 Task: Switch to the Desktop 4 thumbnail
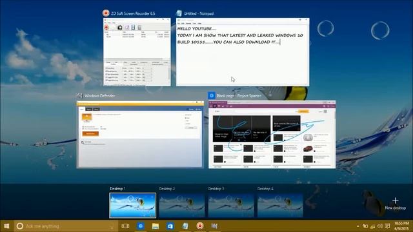click(280, 206)
